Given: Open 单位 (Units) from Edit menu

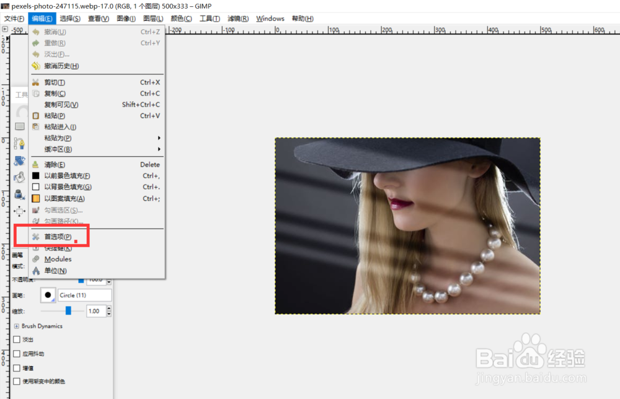Looking at the screenshot, I should [x=97, y=271].
